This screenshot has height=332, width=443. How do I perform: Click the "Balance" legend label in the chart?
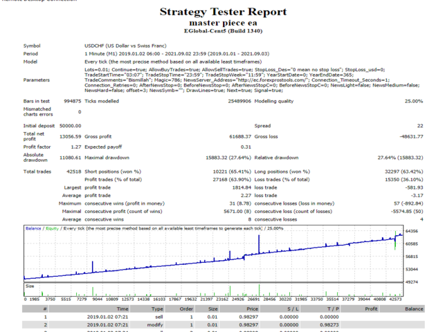(x=33, y=228)
